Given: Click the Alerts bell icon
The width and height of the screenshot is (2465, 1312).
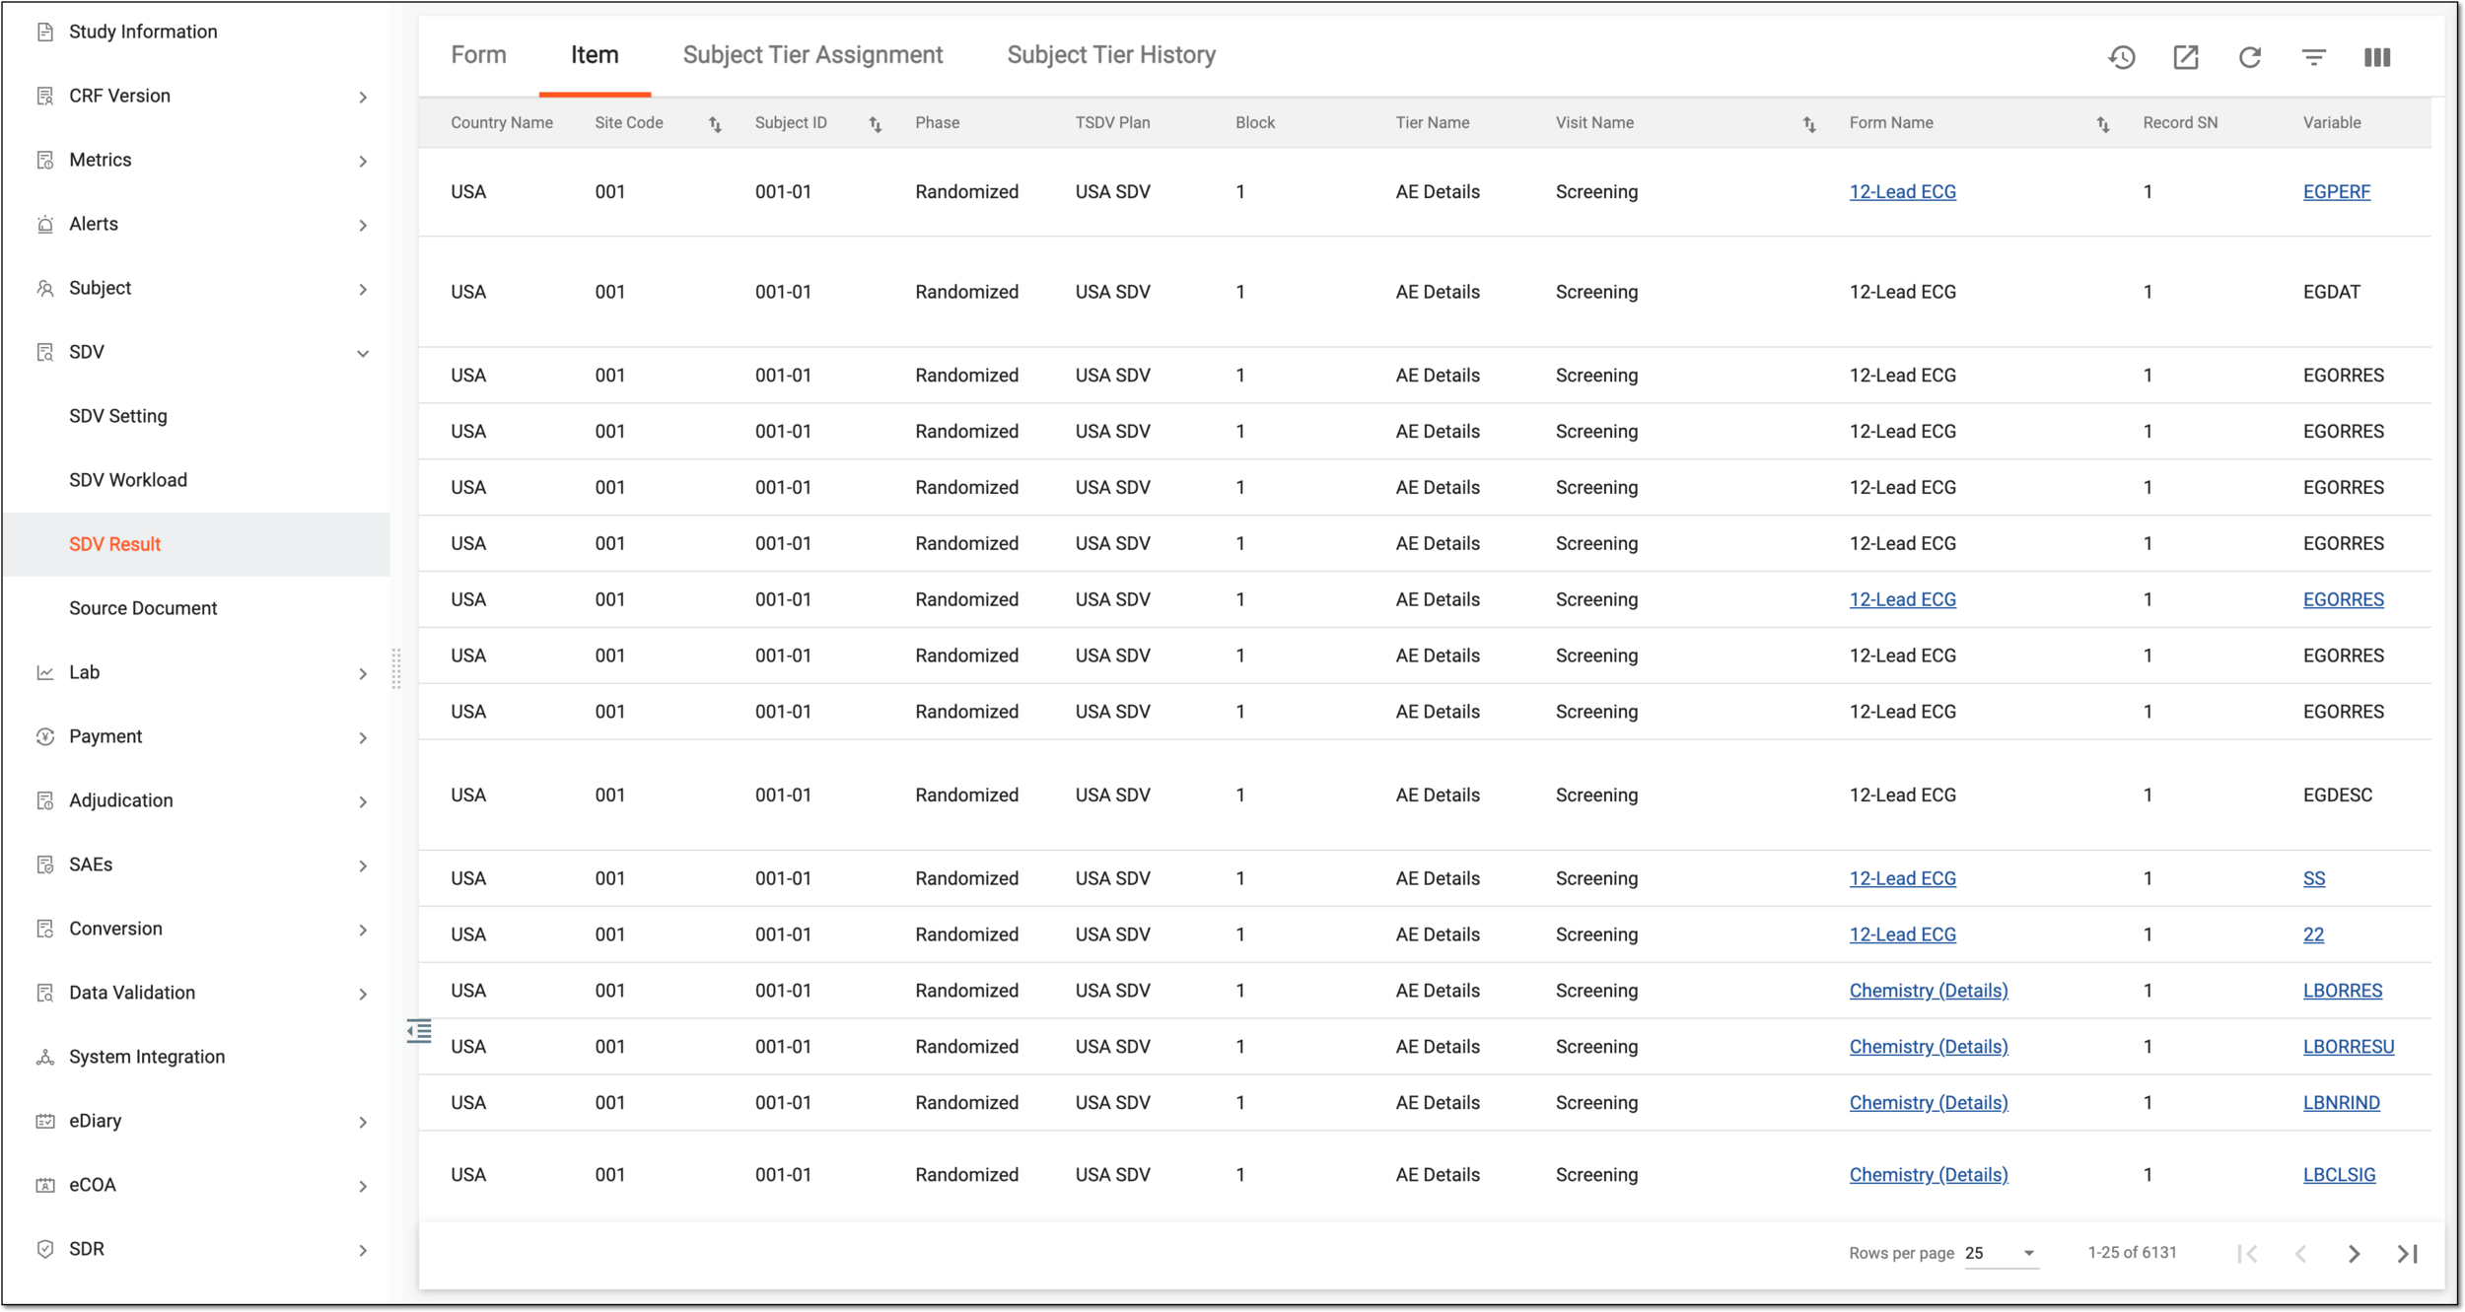Looking at the screenshot, I should [45, 224].
